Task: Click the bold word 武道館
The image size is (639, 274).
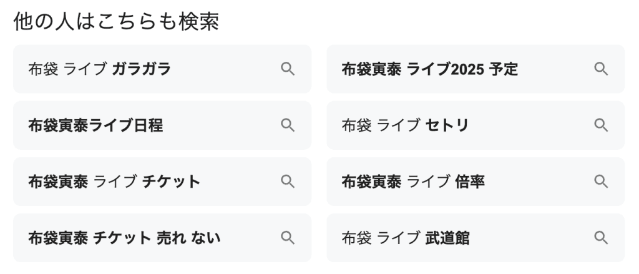Action: tap(447, 238)
